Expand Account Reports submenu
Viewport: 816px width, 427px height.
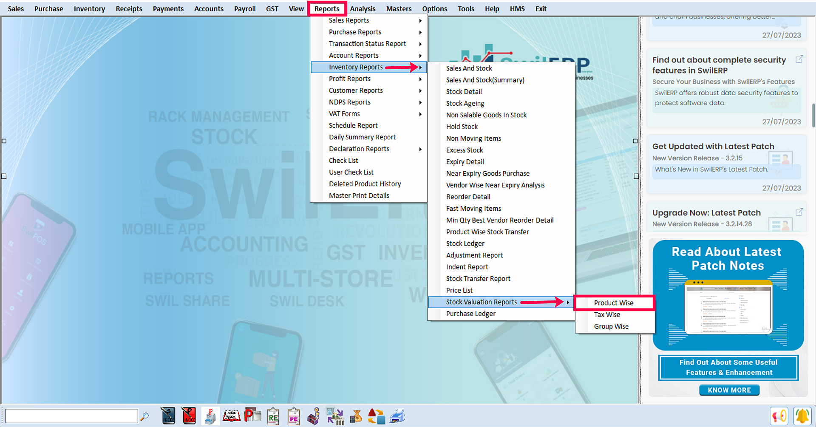[x=368, y=56]
